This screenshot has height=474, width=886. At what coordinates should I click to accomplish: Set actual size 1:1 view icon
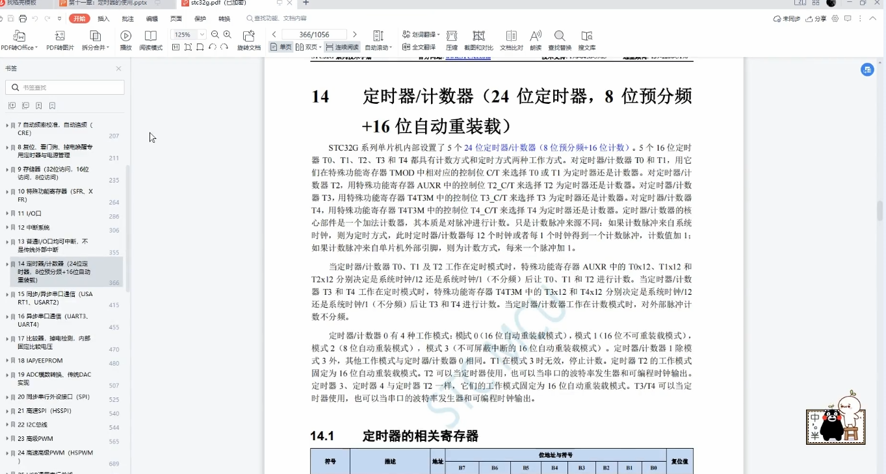pos(176,47)
